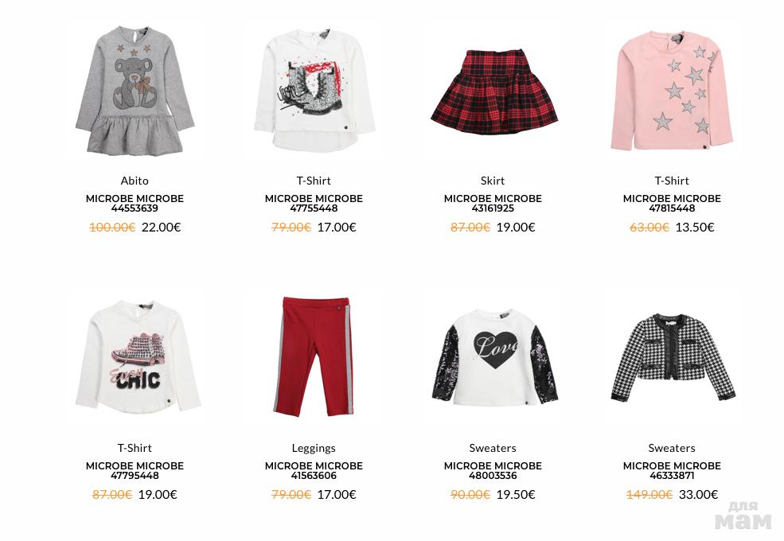This screenshot has width=784, height=541.
Task: Open the red plaid skirt image
Action: click(494, 91)
